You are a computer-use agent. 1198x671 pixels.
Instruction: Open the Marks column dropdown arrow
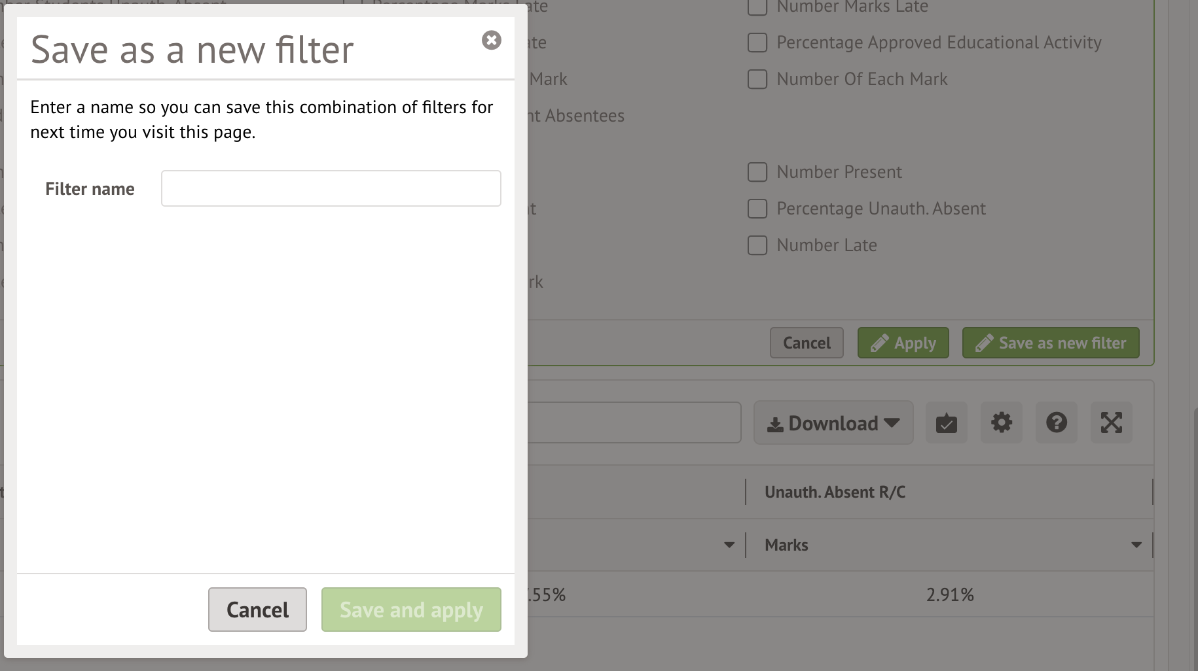[1136, 545]
